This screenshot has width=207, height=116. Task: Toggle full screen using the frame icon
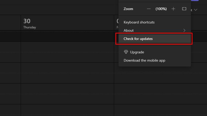(x=184, y=9)
